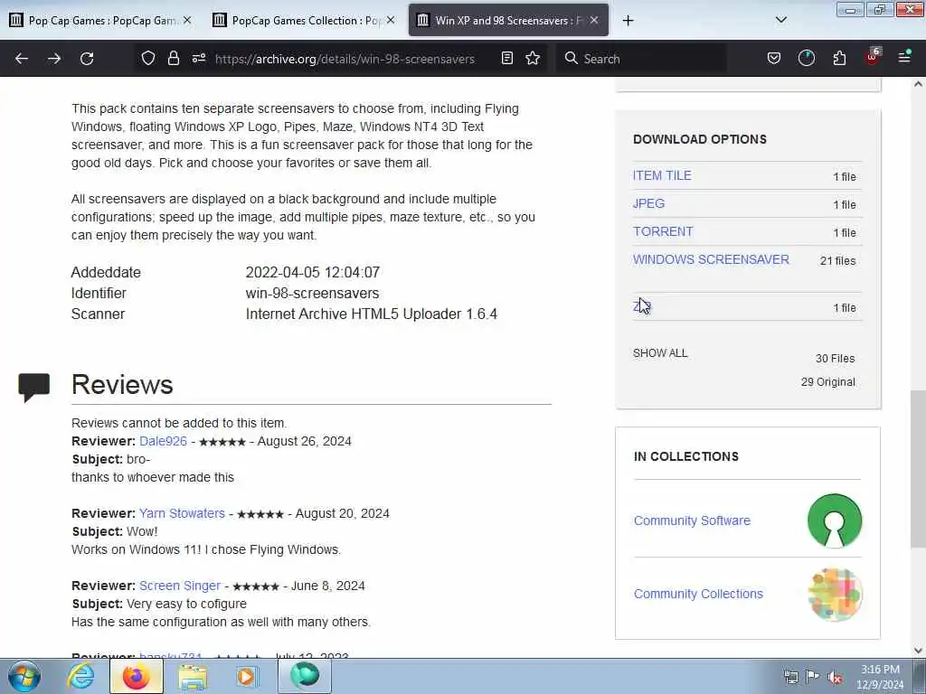926x694 pixels.
Task: Open the Windows Start menu
Action: (24, 676)
